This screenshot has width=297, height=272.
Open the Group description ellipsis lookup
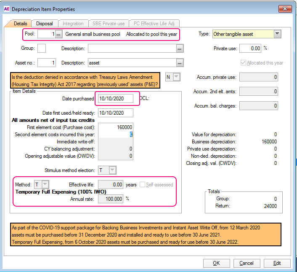[x=180, y=49]
